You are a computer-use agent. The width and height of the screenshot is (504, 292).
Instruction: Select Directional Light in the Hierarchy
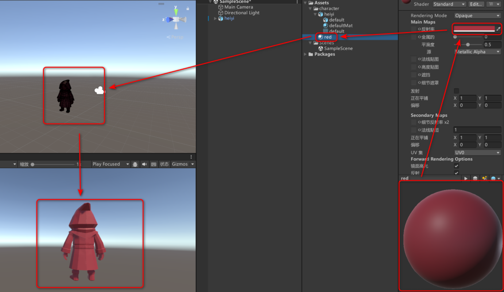click(242, 13)
